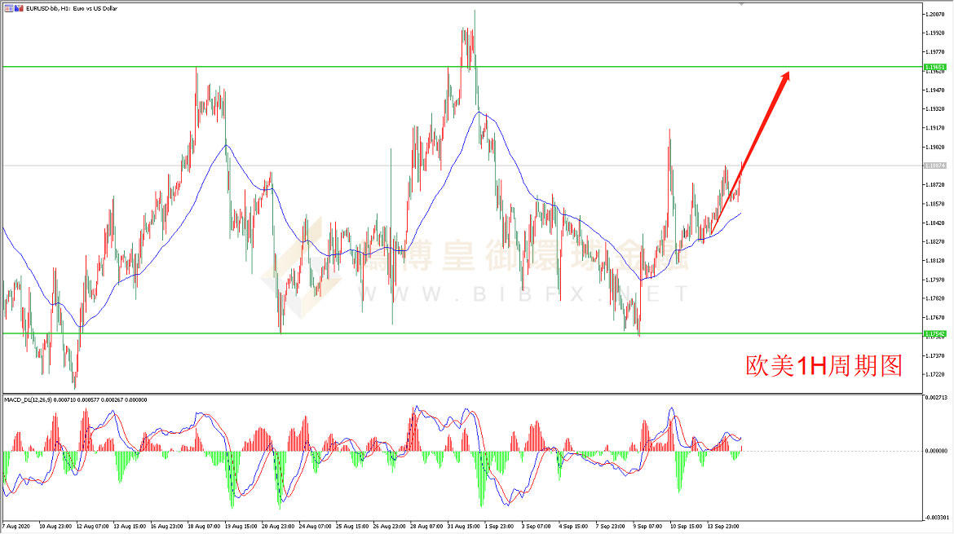Click the one-click trading panel icon
Image resolution: width=954 pixels, height=534 pixels.
[7, 8]
